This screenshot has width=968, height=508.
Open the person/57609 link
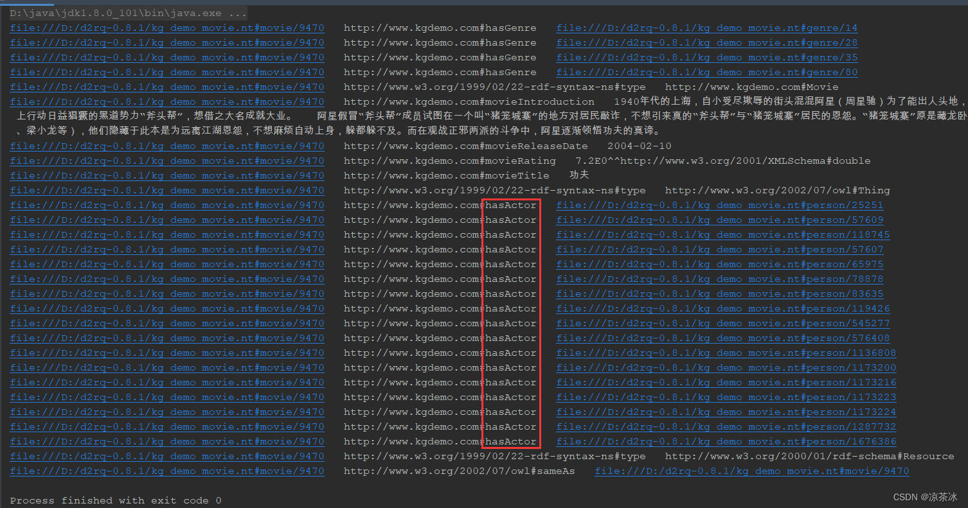click(x=720, y=220)
